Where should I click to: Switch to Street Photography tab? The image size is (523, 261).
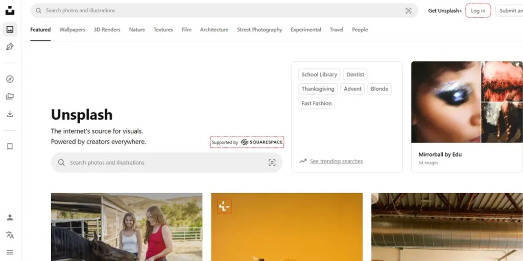pyautogui.click(x=259, y=30)
